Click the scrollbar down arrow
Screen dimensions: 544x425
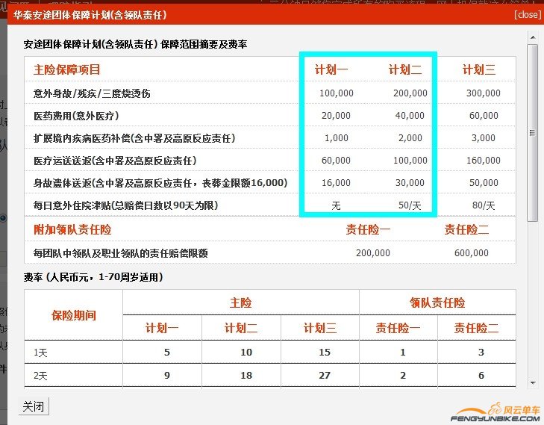533,382
